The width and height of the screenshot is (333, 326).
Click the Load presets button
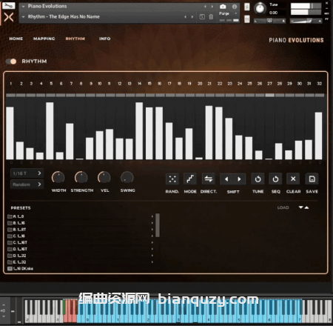tap(283, 207)
